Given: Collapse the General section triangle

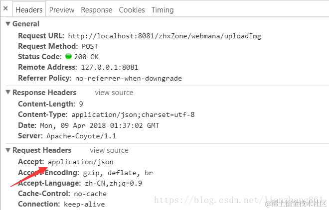Looking at the screenshot, I should [x=8, y=24].
